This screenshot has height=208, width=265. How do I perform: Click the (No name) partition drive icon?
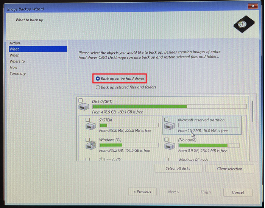pyautogui.click(x=169, y=146)
